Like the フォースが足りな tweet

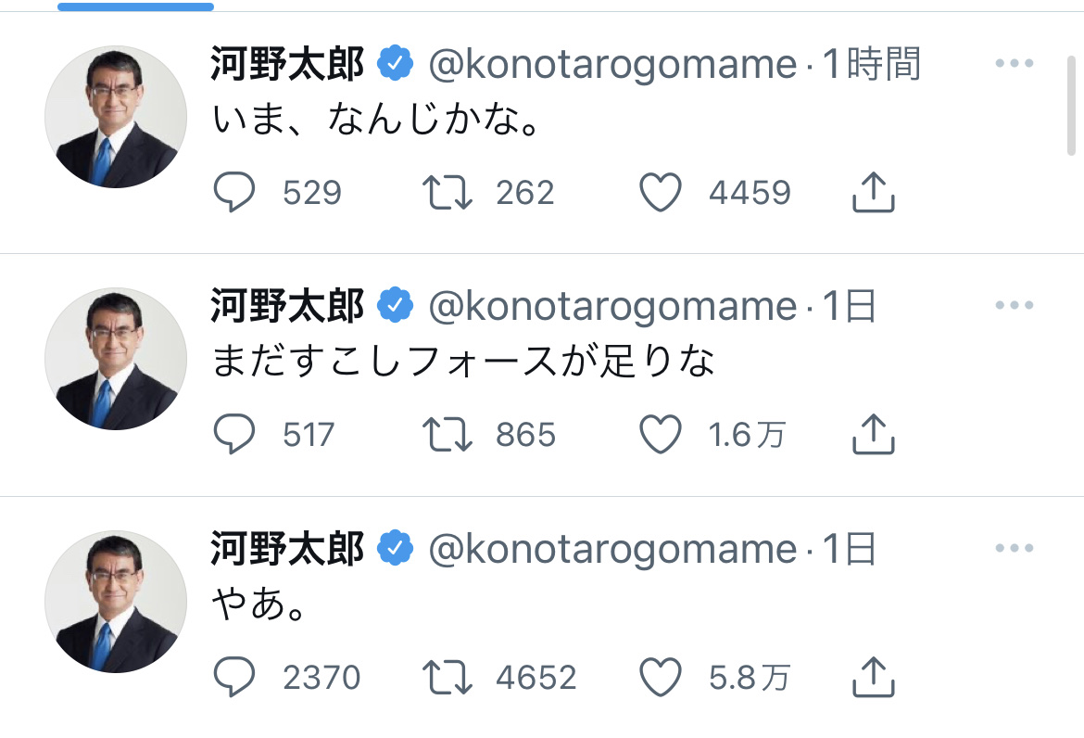click(661, 435)
